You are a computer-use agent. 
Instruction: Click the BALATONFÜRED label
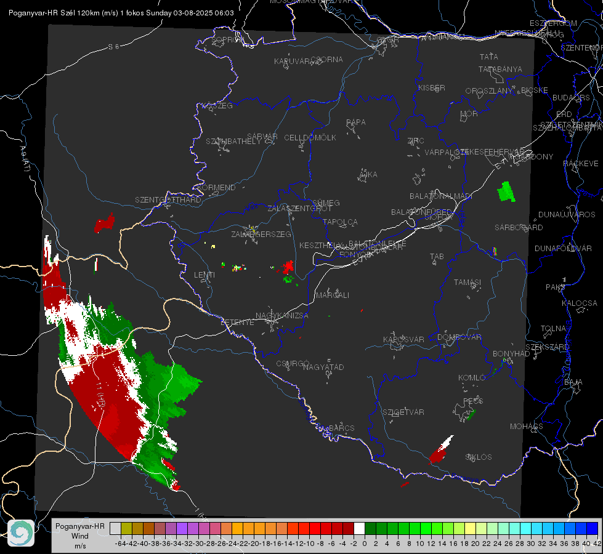[x=421, y=212]
